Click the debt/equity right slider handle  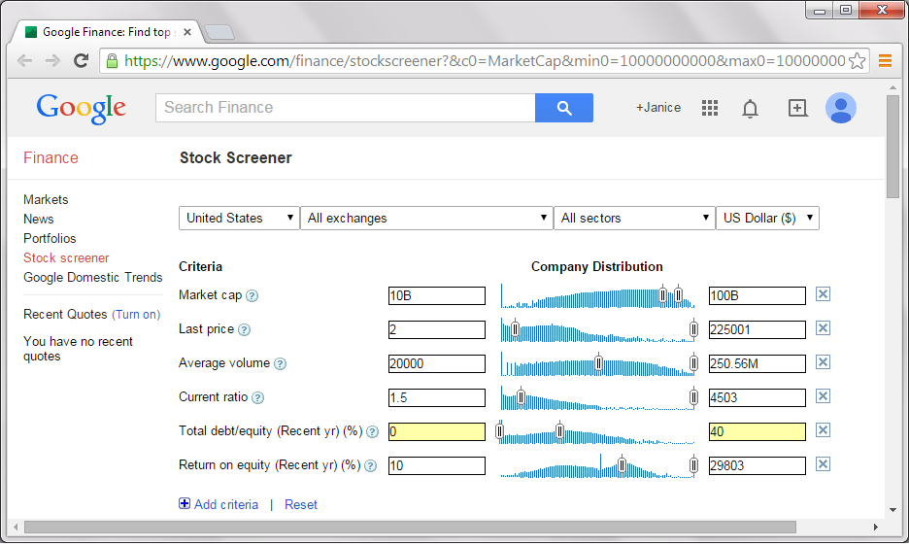point(559,431)
